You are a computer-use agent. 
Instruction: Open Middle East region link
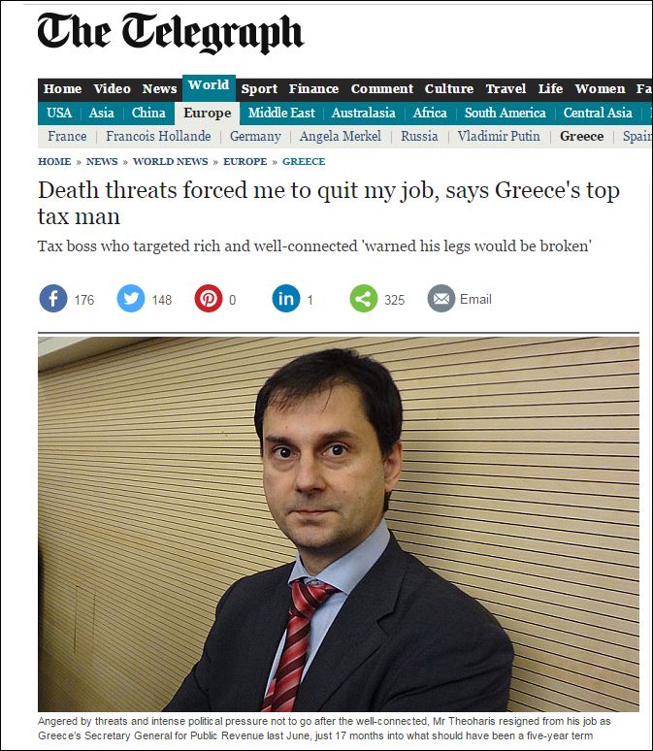point(281,113)
